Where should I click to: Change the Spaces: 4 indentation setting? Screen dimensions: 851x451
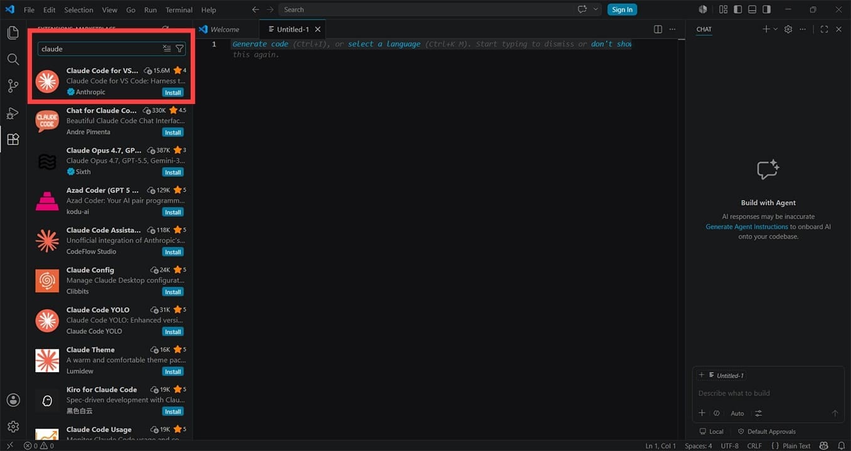[x=698, y=446]
